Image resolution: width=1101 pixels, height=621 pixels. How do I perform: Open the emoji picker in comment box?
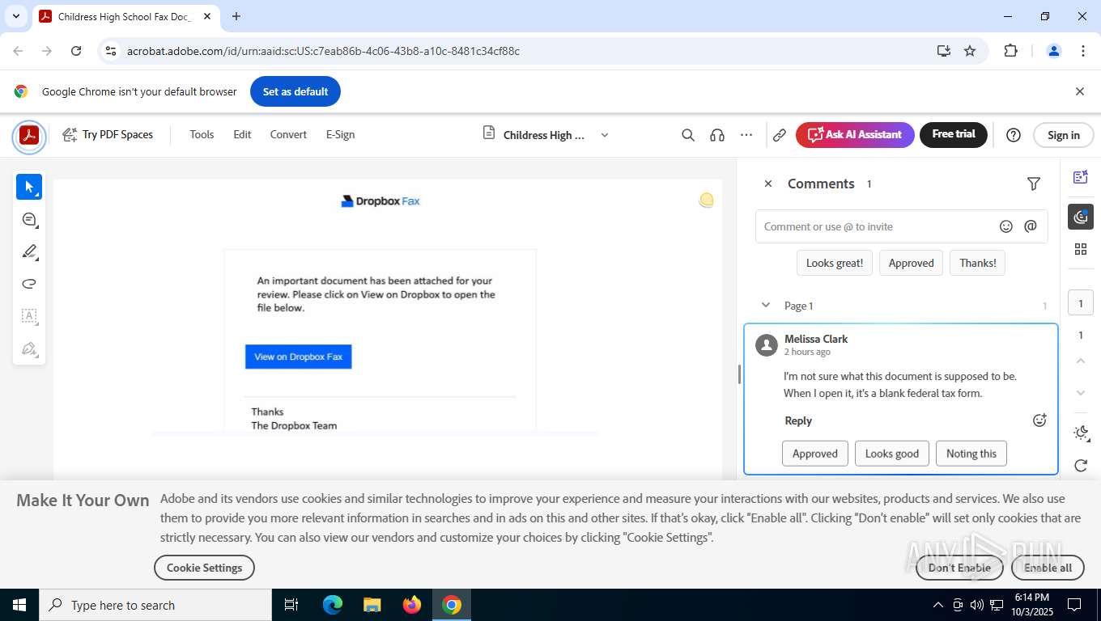1006,226
